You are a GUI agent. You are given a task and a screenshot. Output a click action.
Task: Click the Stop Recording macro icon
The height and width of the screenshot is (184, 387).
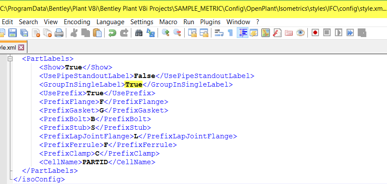pos(327,33)
